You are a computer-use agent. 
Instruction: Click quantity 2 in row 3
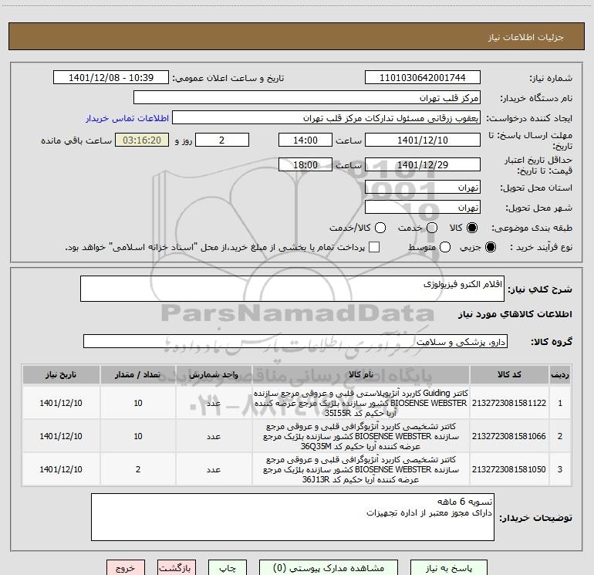click(138, 469)
